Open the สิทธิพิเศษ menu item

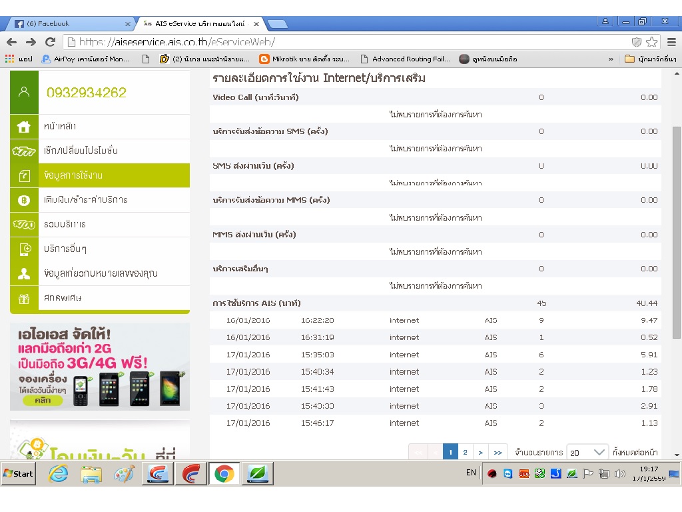tap(100, 298)
